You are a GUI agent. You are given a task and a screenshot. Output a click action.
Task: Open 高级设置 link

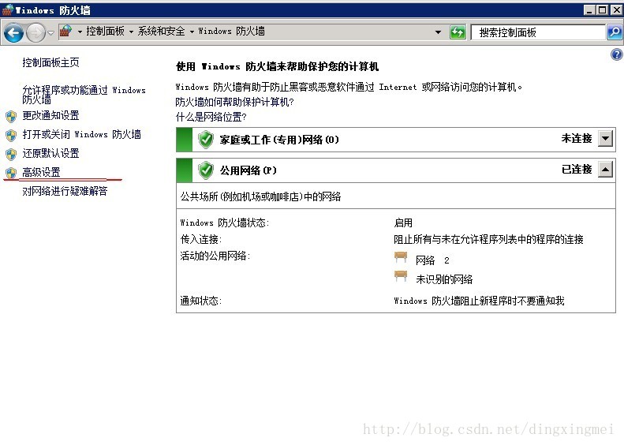[x=41, y=172]
